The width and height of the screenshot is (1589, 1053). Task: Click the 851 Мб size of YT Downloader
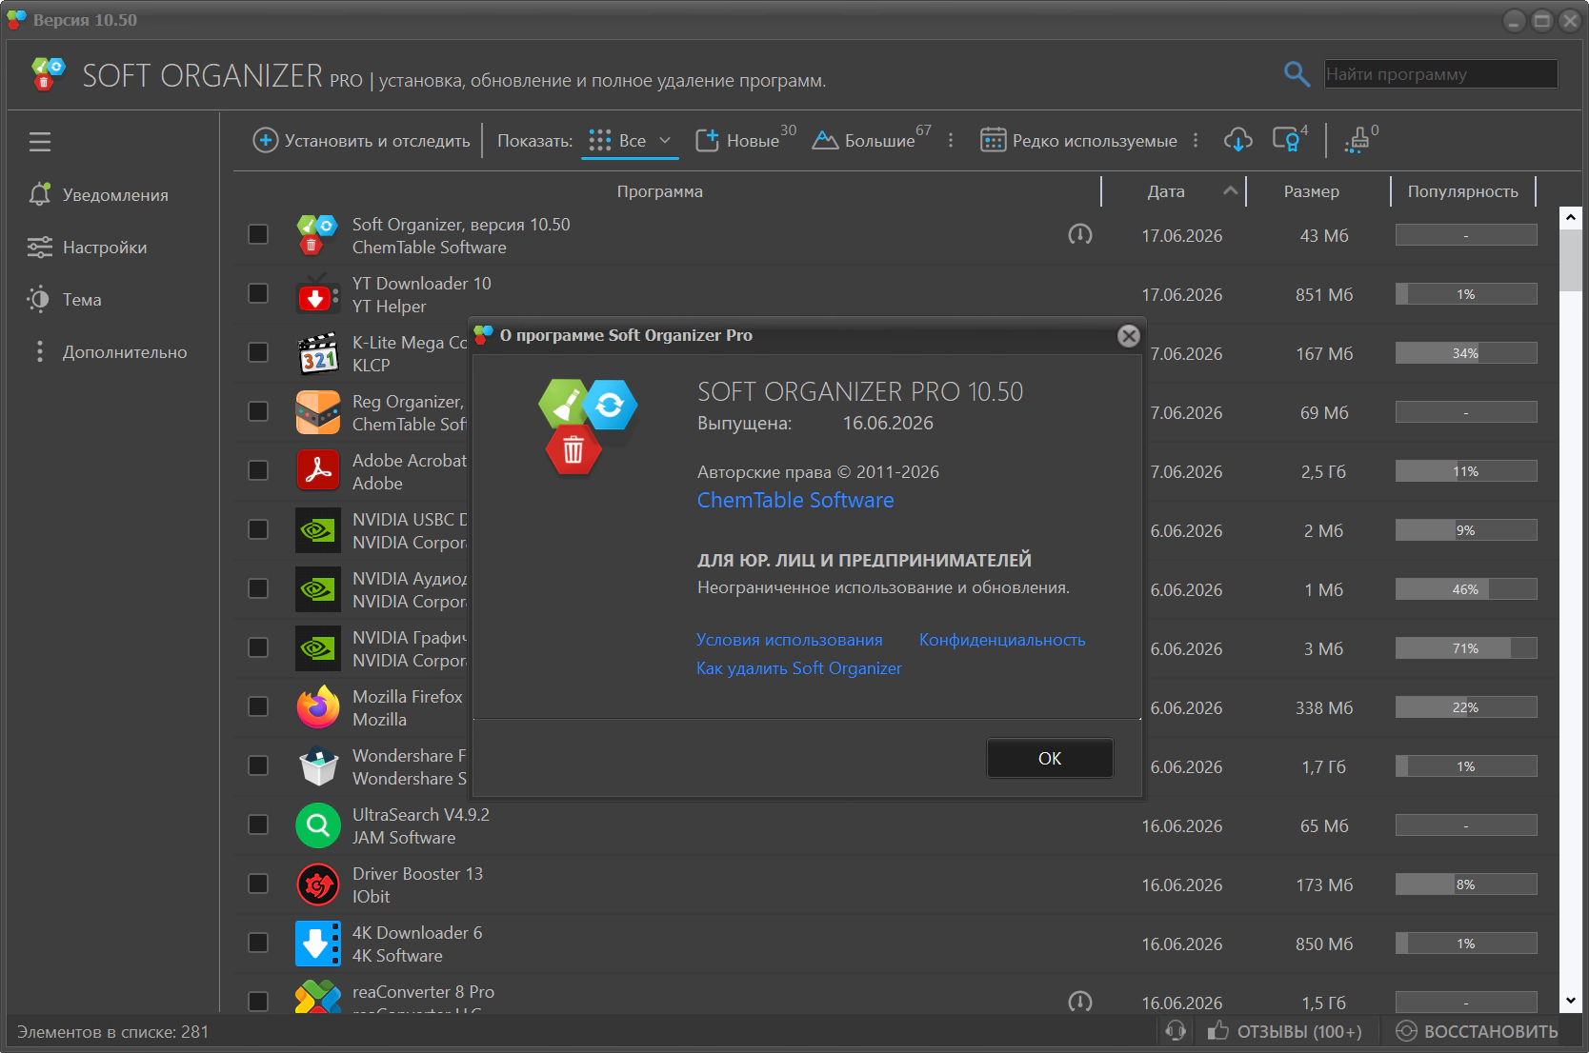1323,294
